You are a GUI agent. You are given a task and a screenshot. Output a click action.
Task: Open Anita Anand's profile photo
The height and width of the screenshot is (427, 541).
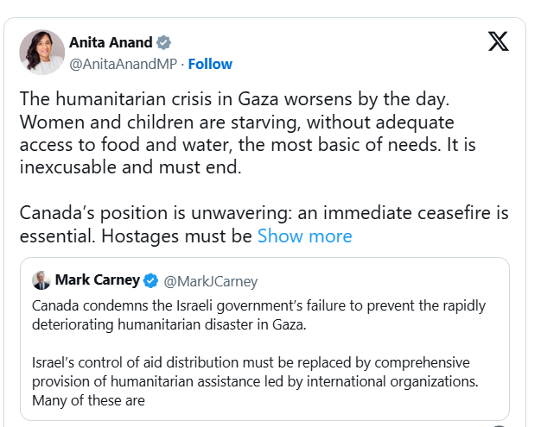[42, 52]
